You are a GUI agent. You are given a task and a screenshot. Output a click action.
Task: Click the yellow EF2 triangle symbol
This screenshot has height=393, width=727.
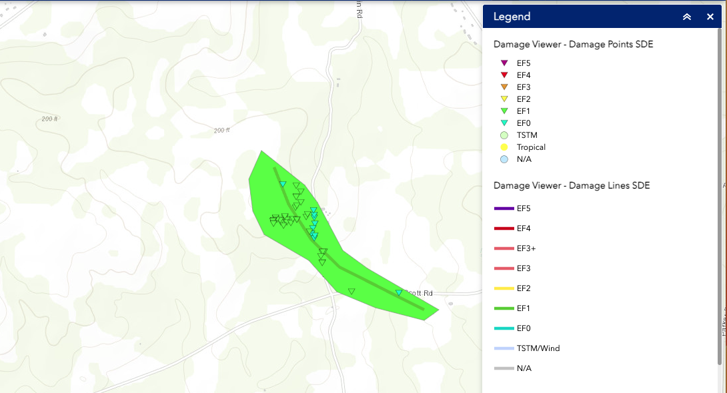504,99
